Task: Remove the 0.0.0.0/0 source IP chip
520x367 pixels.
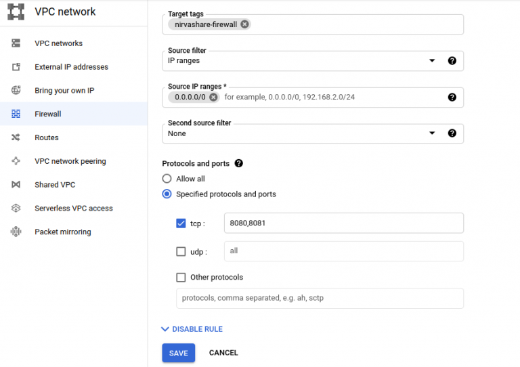Action: 213,97
